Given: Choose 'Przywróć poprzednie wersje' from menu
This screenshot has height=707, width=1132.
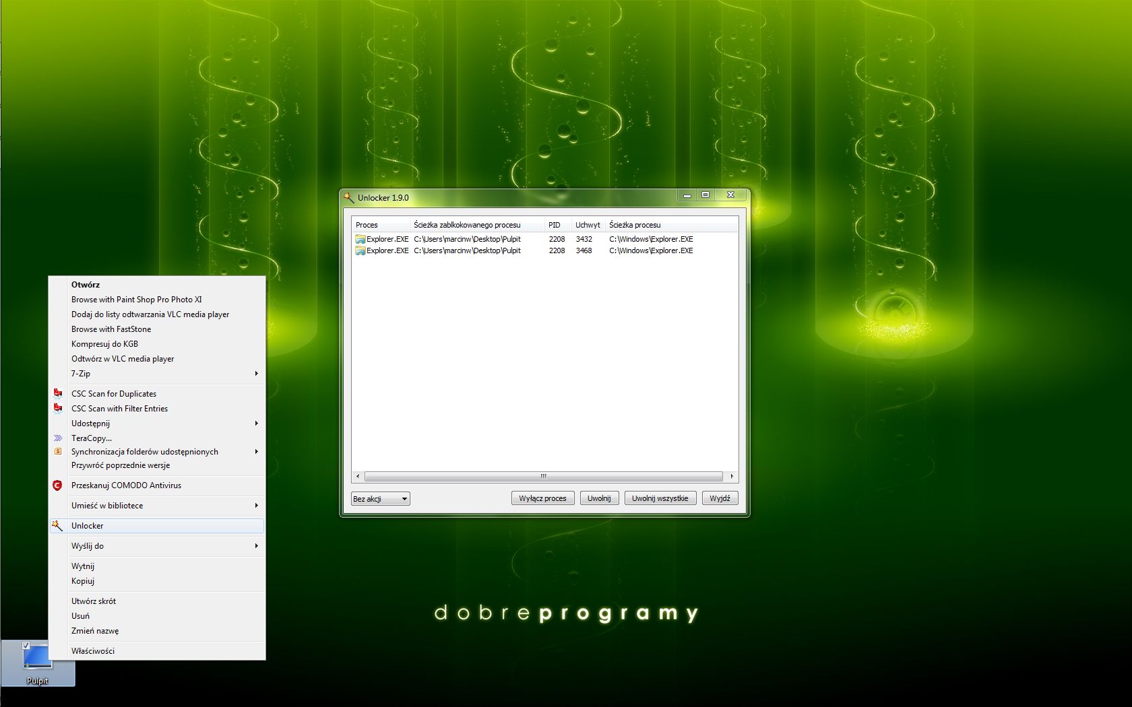Looking at the screenshot, I should point(157,465).
